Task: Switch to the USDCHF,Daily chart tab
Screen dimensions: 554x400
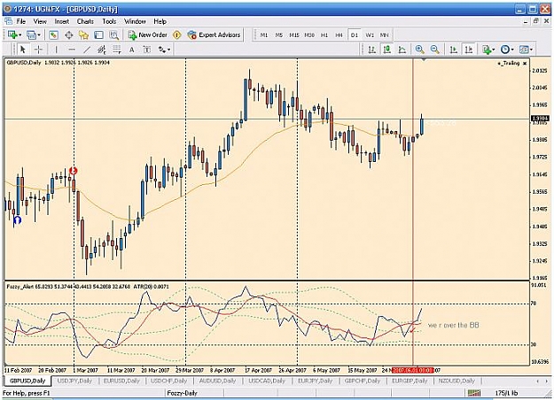Action: pyautogui.click(x=168, y=381)
